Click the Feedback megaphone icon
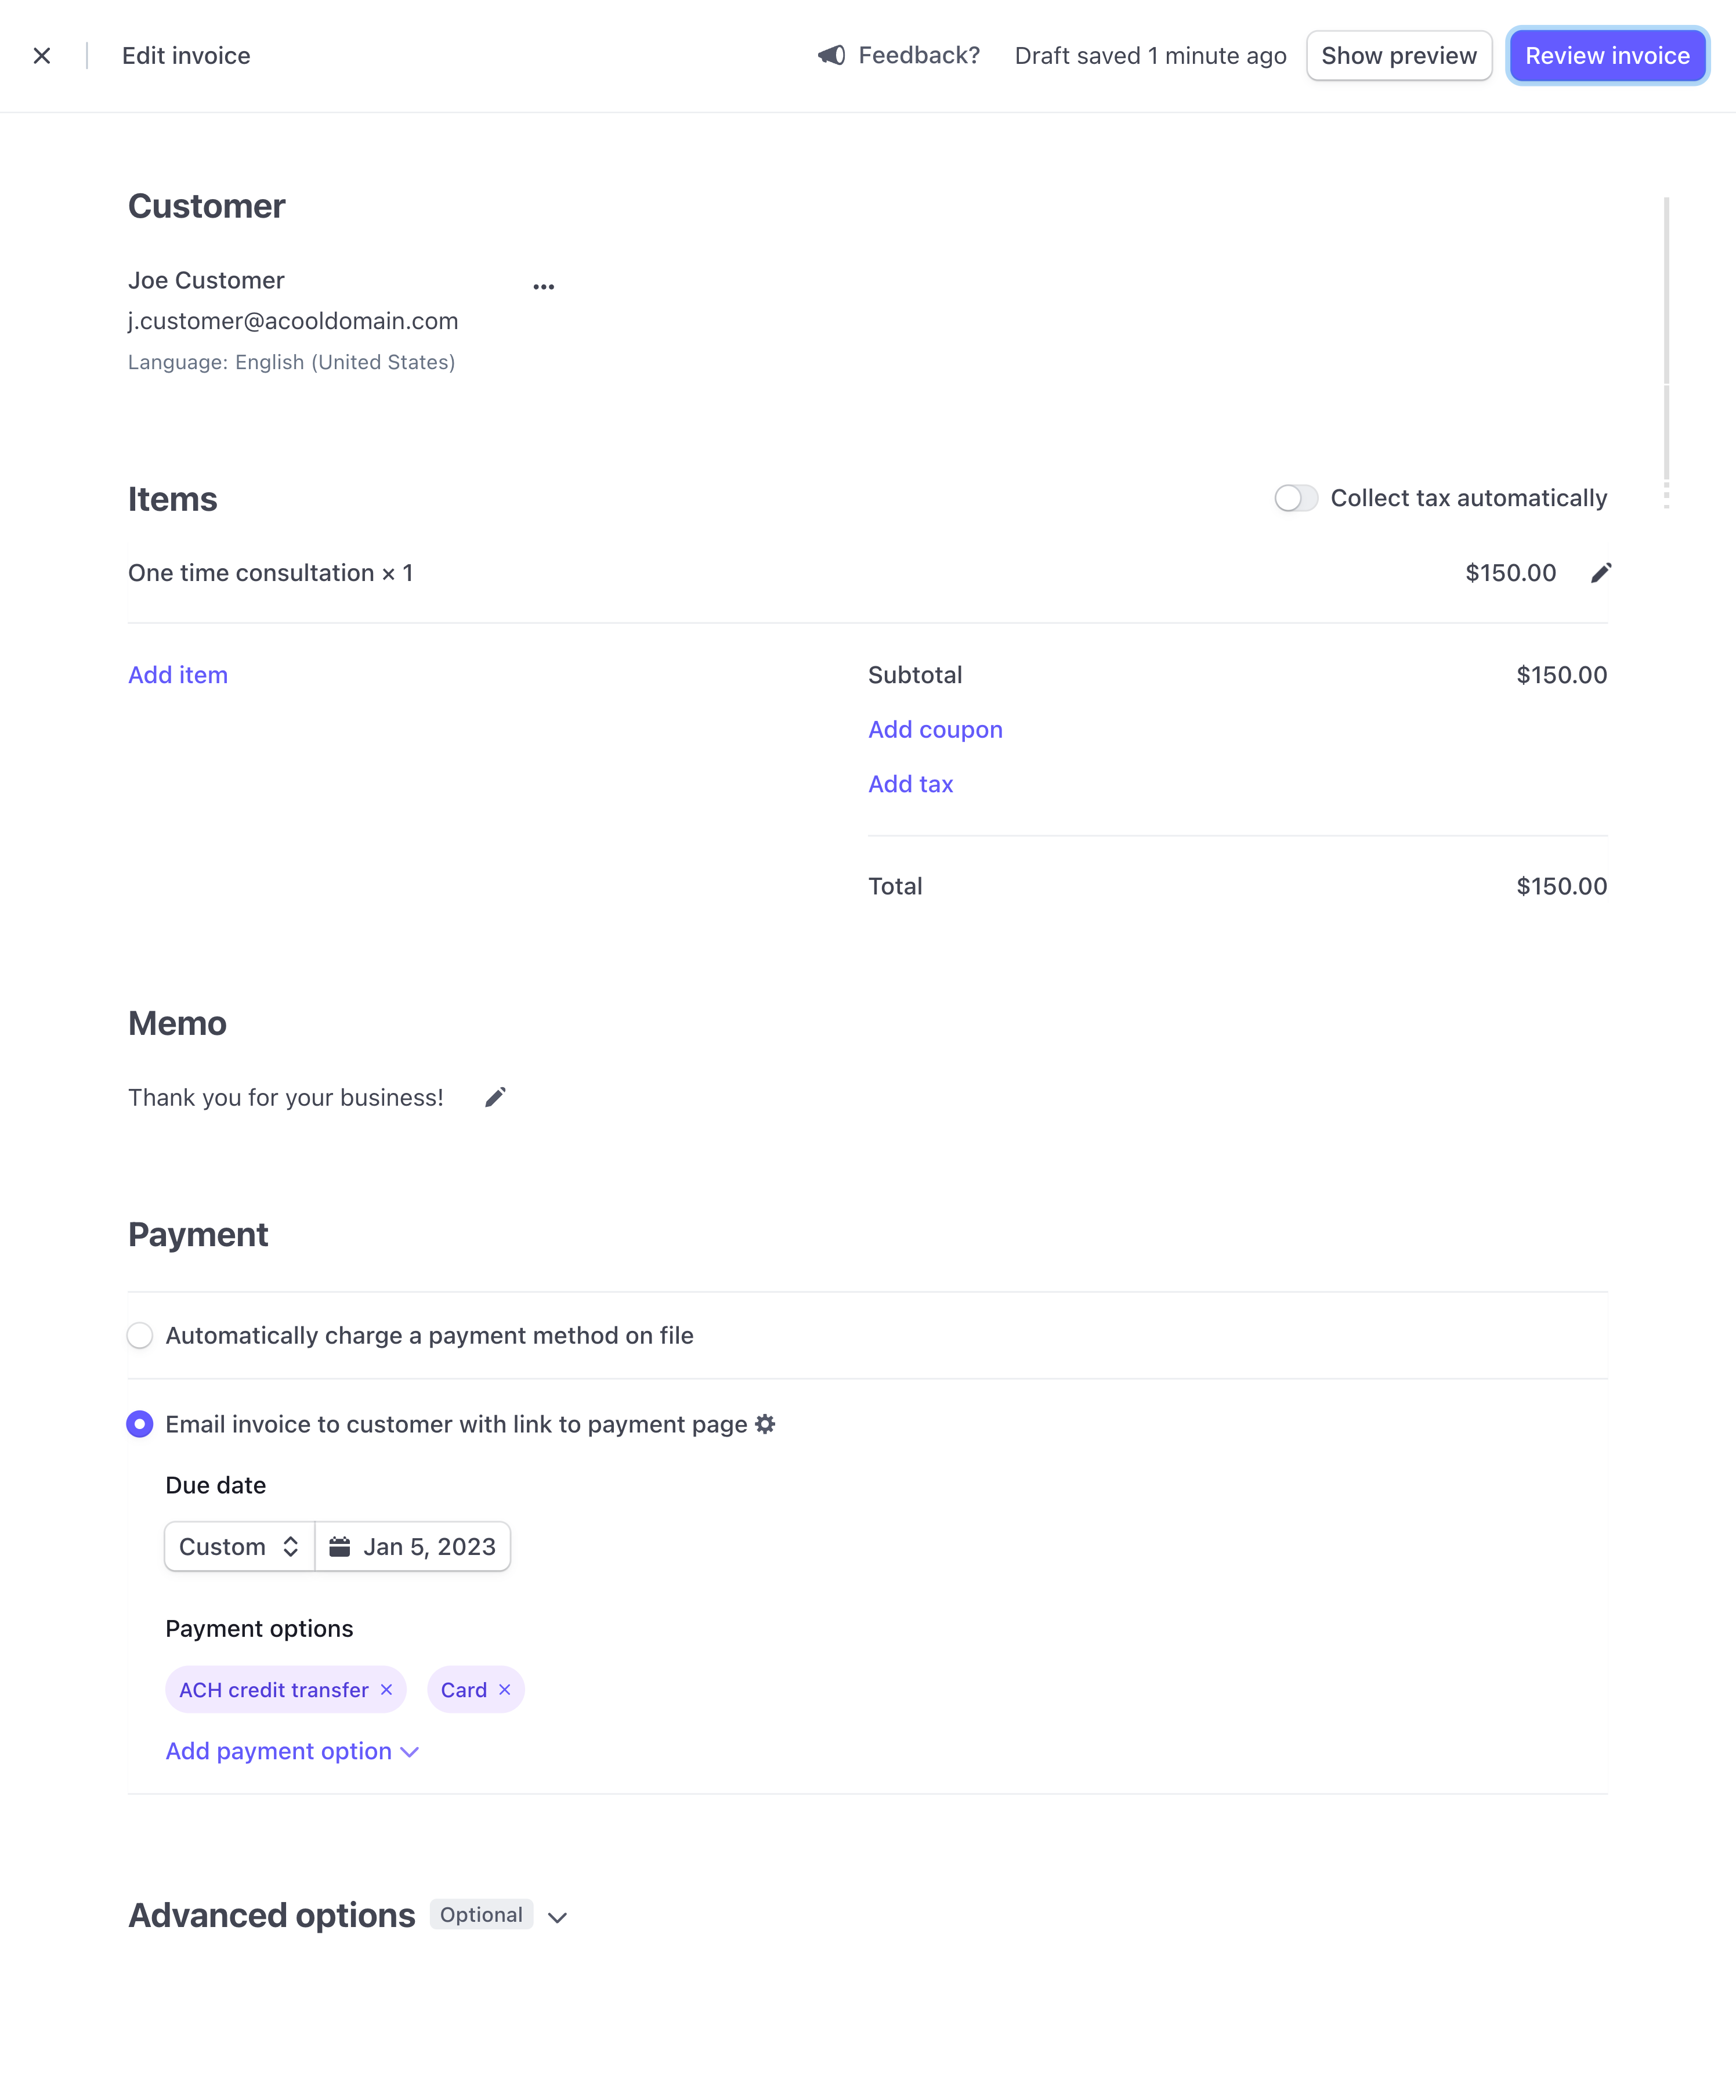 [831, 55]
